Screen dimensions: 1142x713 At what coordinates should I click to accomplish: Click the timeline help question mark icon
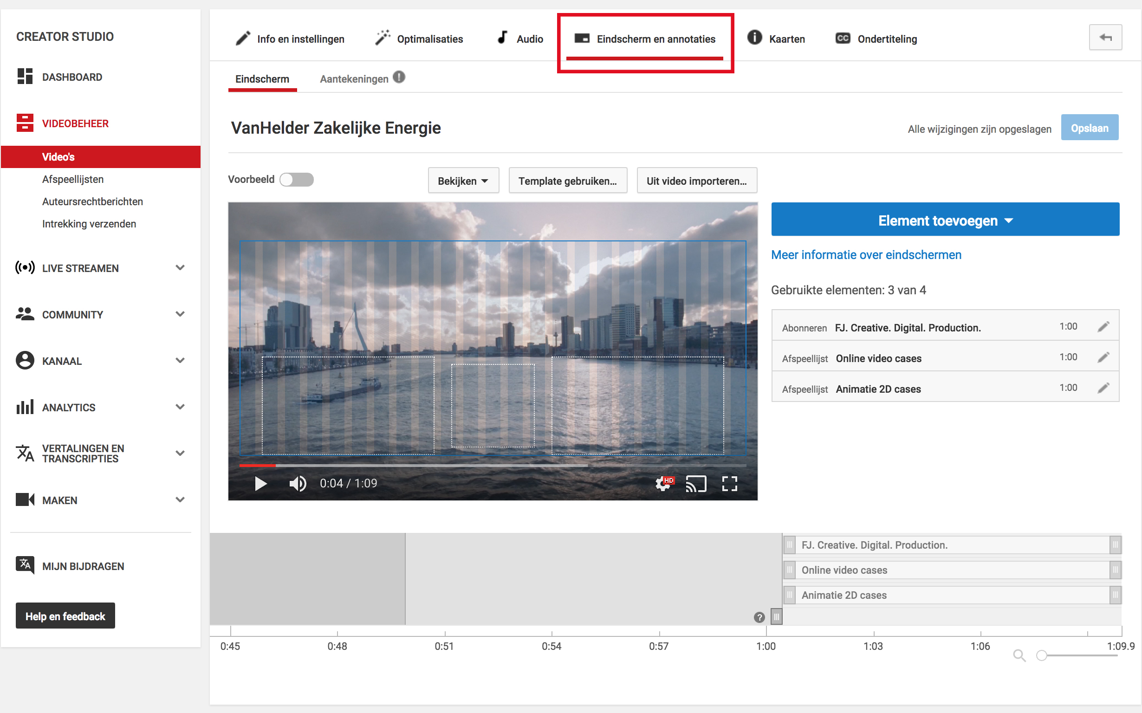pos(759,617)
